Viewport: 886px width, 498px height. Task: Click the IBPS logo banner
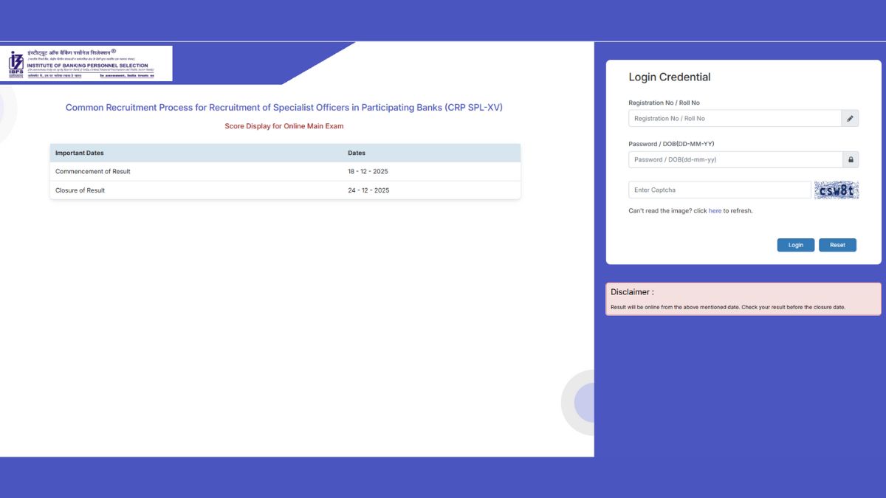tap(87, 63)
